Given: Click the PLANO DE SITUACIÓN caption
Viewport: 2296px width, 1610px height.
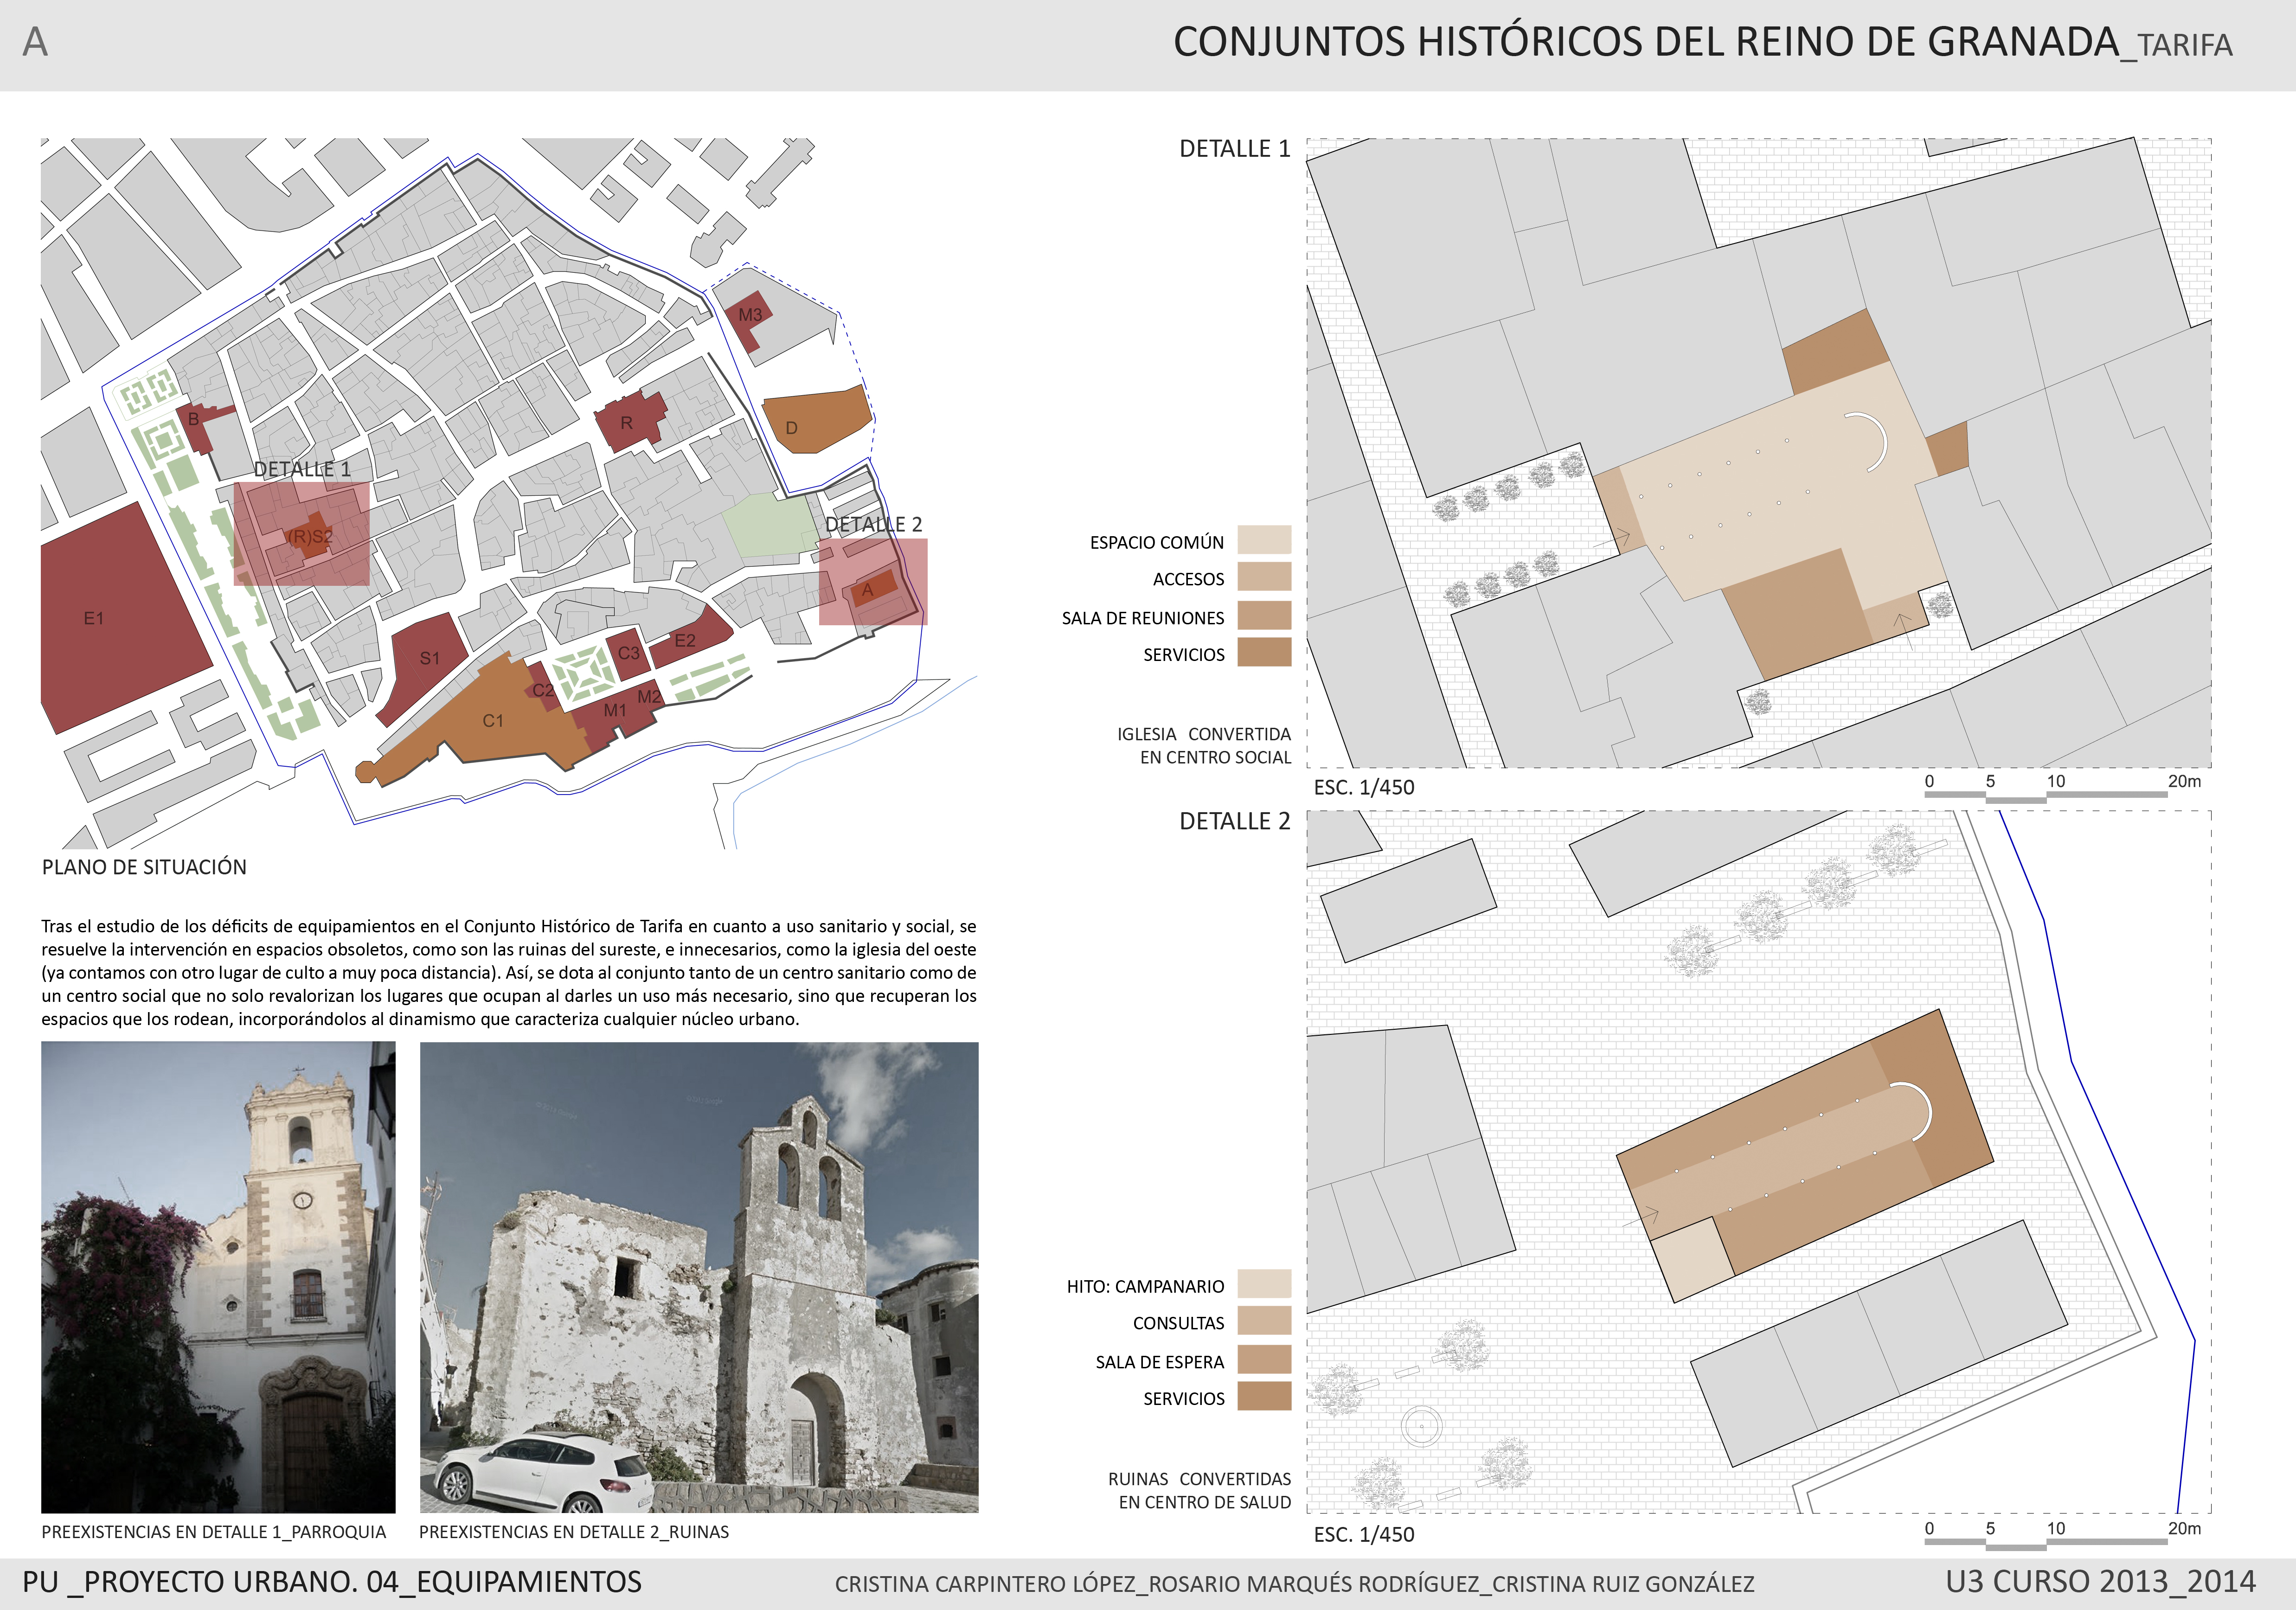Looking at the screenshot, I should (144, 867).
